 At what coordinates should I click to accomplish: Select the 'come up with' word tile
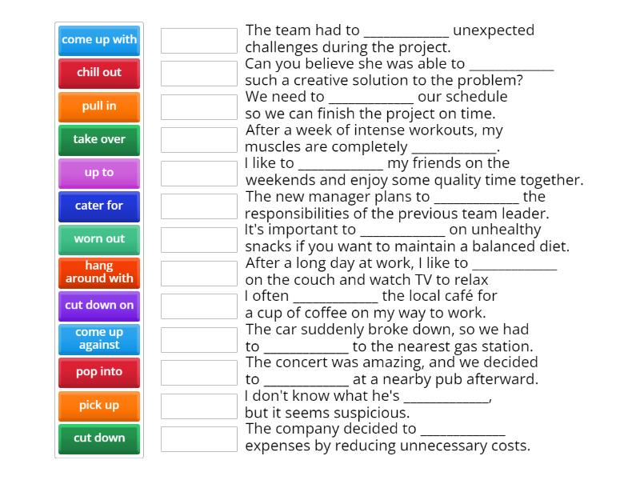pyautogui.click(x=98, y=40)
